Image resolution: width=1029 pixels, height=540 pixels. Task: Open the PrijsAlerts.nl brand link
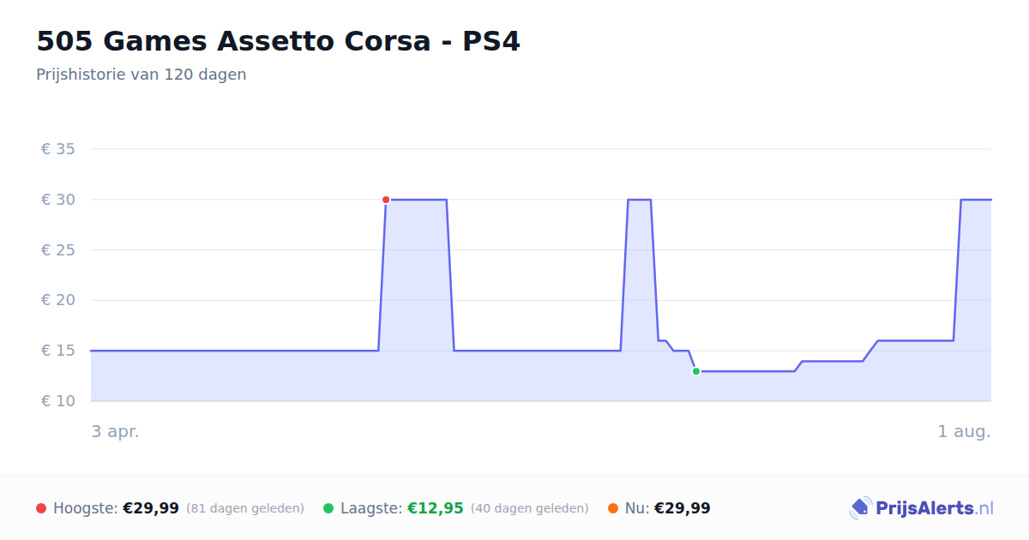coord(922,508)
